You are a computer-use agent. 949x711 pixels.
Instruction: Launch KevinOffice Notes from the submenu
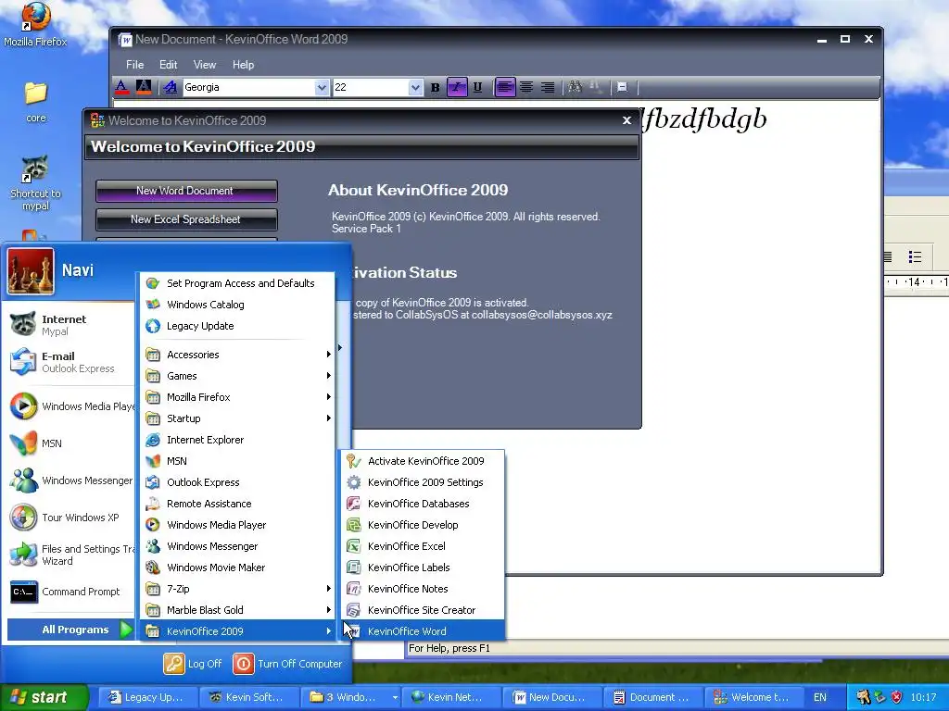pyautogui.click(x=423, y=589)
